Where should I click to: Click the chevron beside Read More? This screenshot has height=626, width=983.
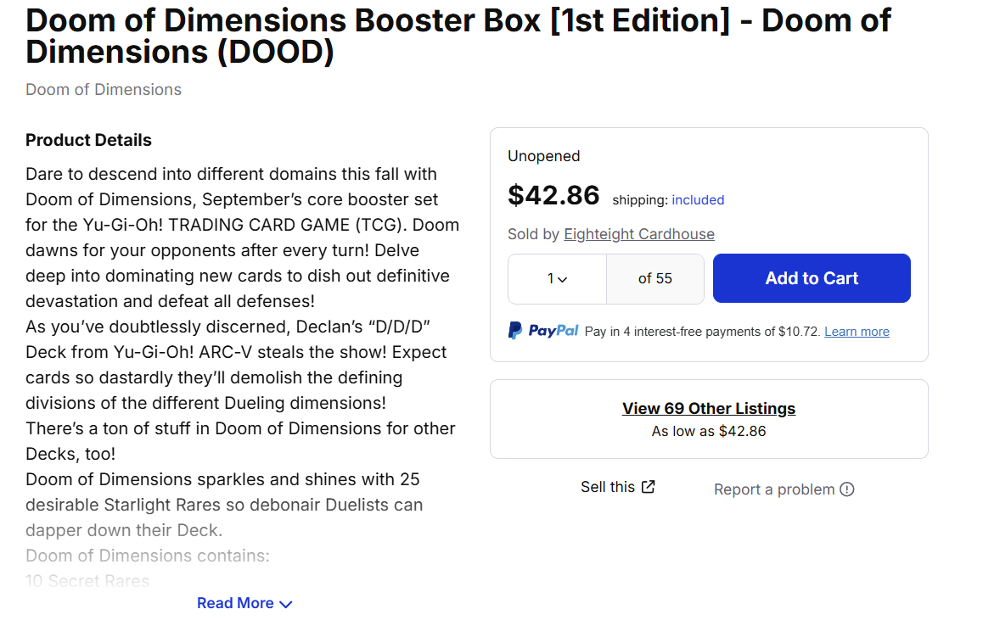click(x=286, y=604)
